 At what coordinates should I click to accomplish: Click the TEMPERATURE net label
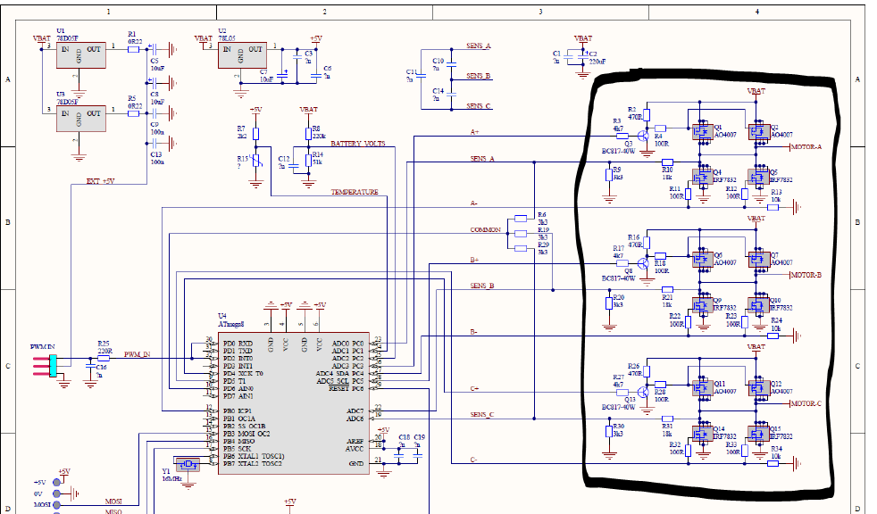[x=355, y=192]
